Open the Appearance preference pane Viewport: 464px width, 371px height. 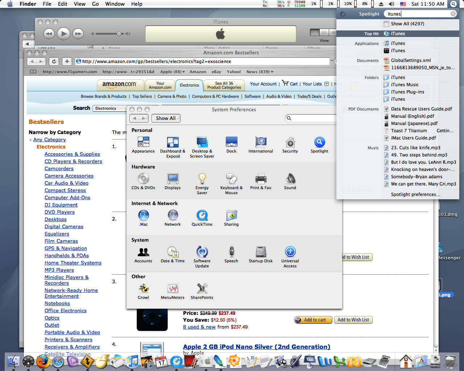pyautogui.click(x=143, y=145)
